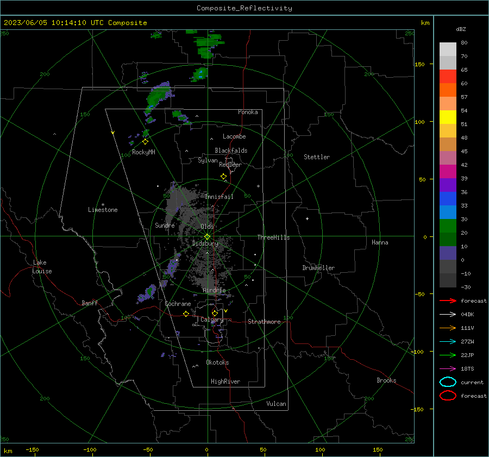This screenshot has width=489, height=457.
Task: Click the ThreeHills label
Action: point(273,237)
